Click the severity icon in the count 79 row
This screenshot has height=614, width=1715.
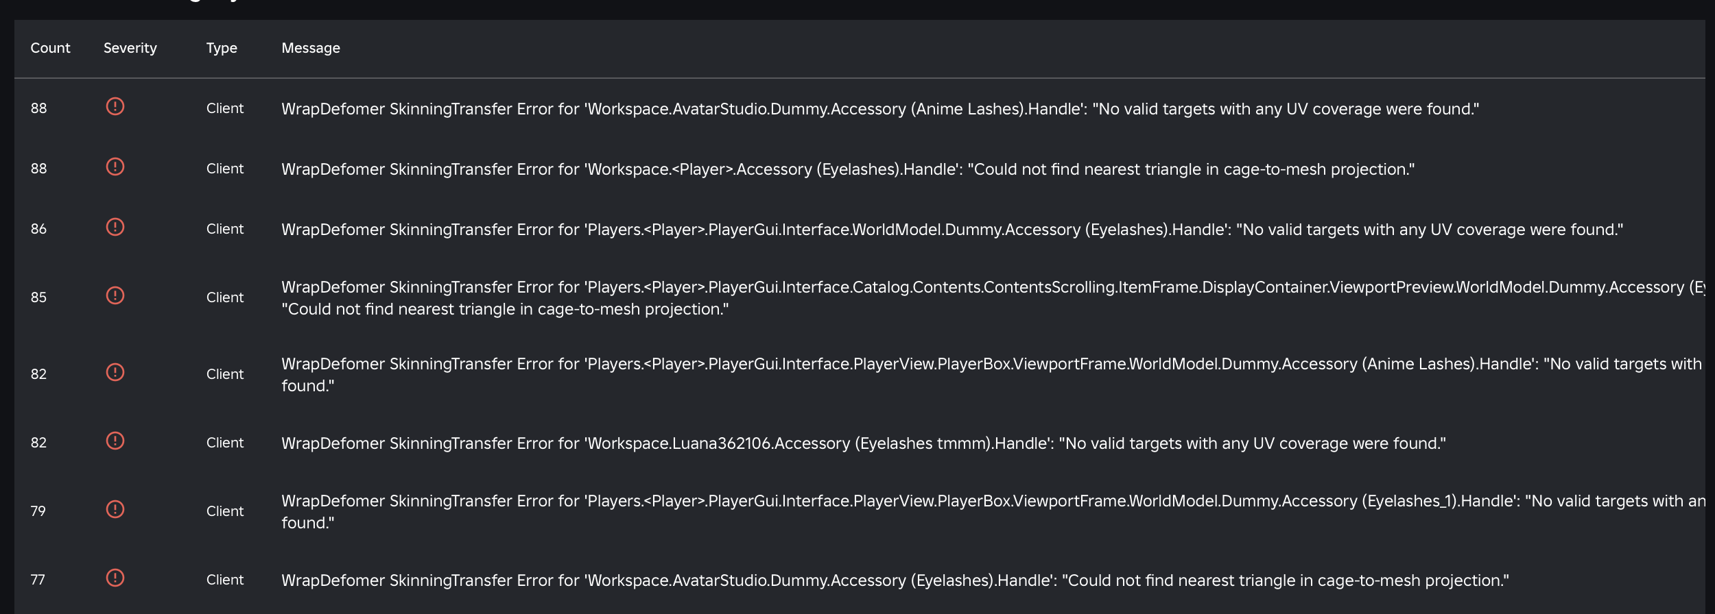tap(115, 510)
